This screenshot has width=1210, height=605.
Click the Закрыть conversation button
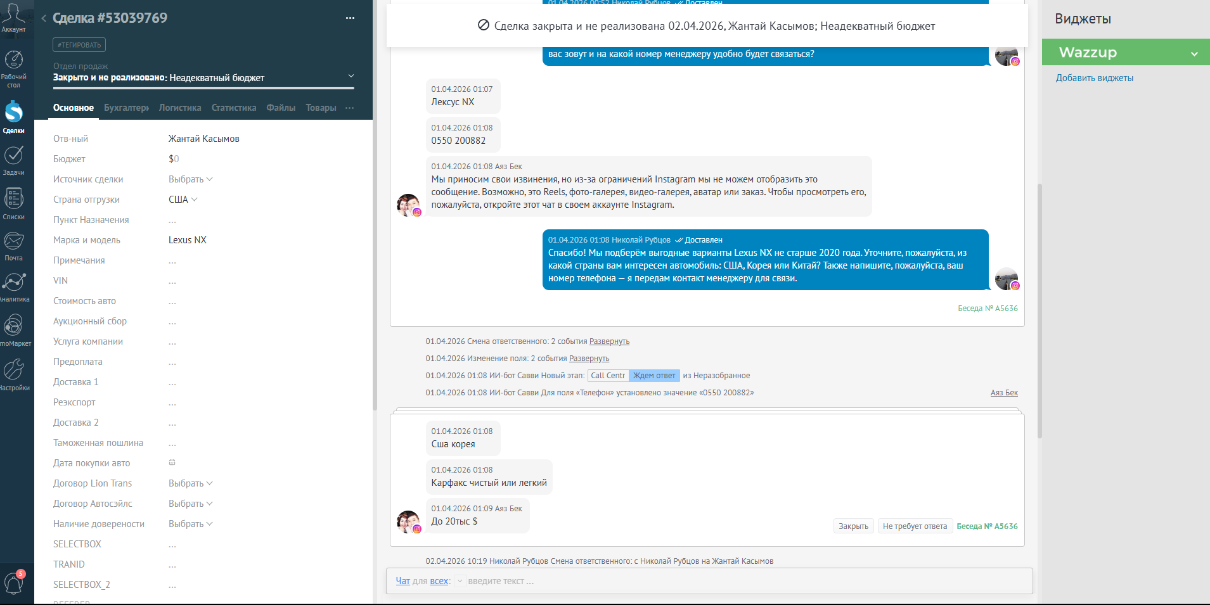(x=853, y=526)
